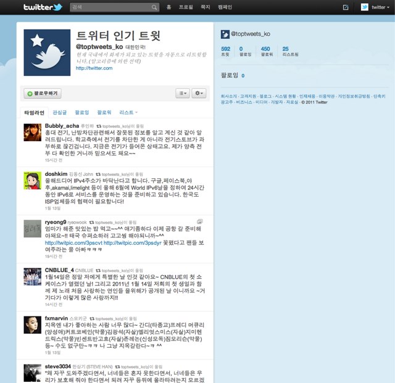
Task: Click the search magnifier icon
Action: coord(154,7)
